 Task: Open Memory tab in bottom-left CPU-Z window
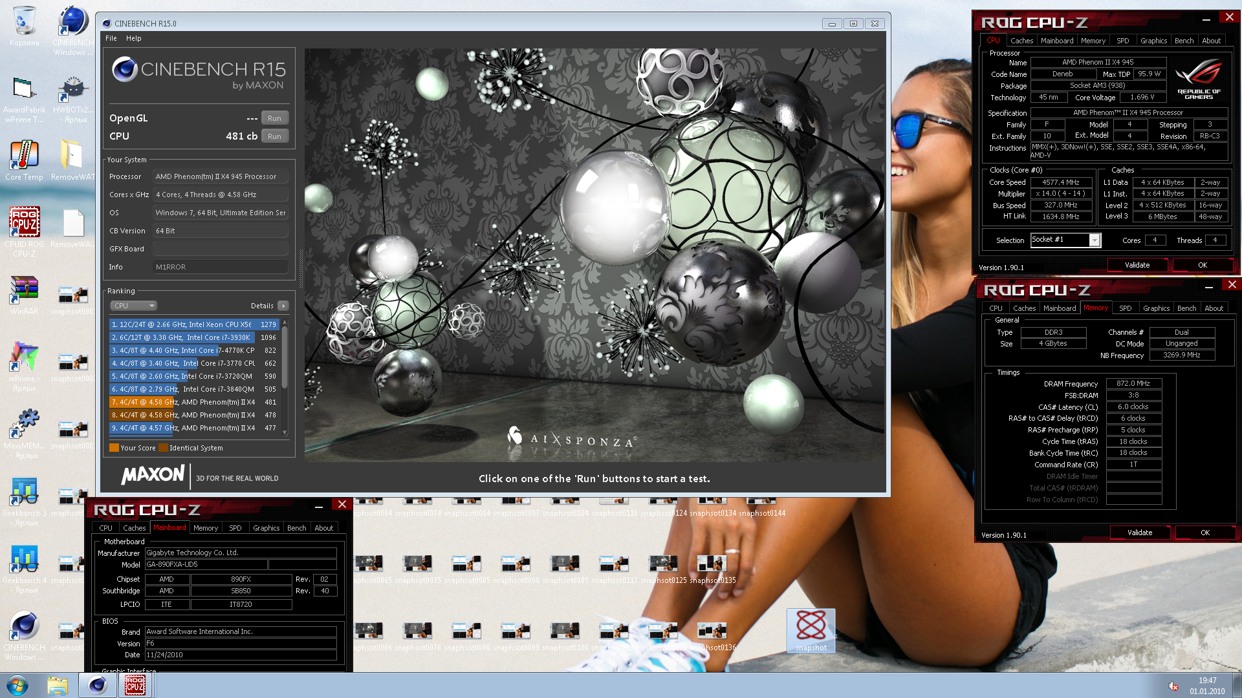coord(205,528)
